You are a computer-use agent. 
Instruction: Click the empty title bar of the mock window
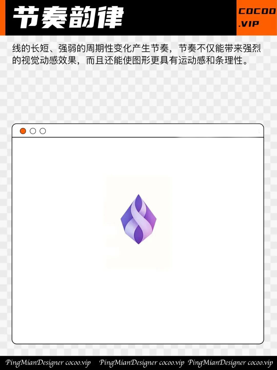pos(154,131)
